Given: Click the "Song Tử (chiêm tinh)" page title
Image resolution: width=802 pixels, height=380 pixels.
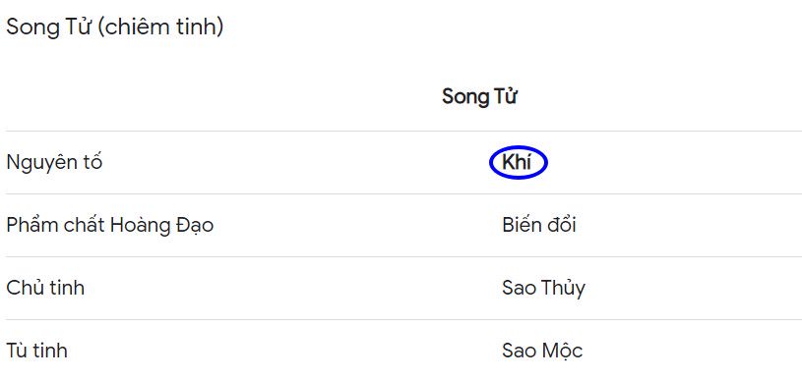Looking at the screenshot, I should point(114,27).
